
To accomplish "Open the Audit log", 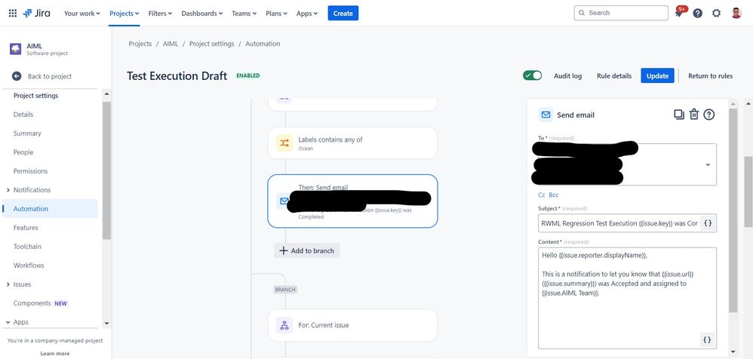I will pos(567,76).
